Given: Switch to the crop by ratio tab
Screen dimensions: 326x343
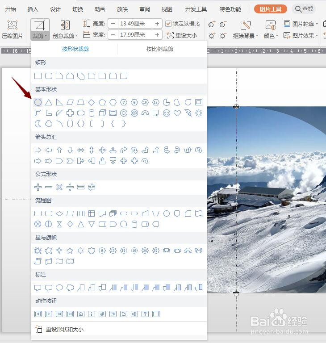Looking at the screenshot, I should pos(160,49).
